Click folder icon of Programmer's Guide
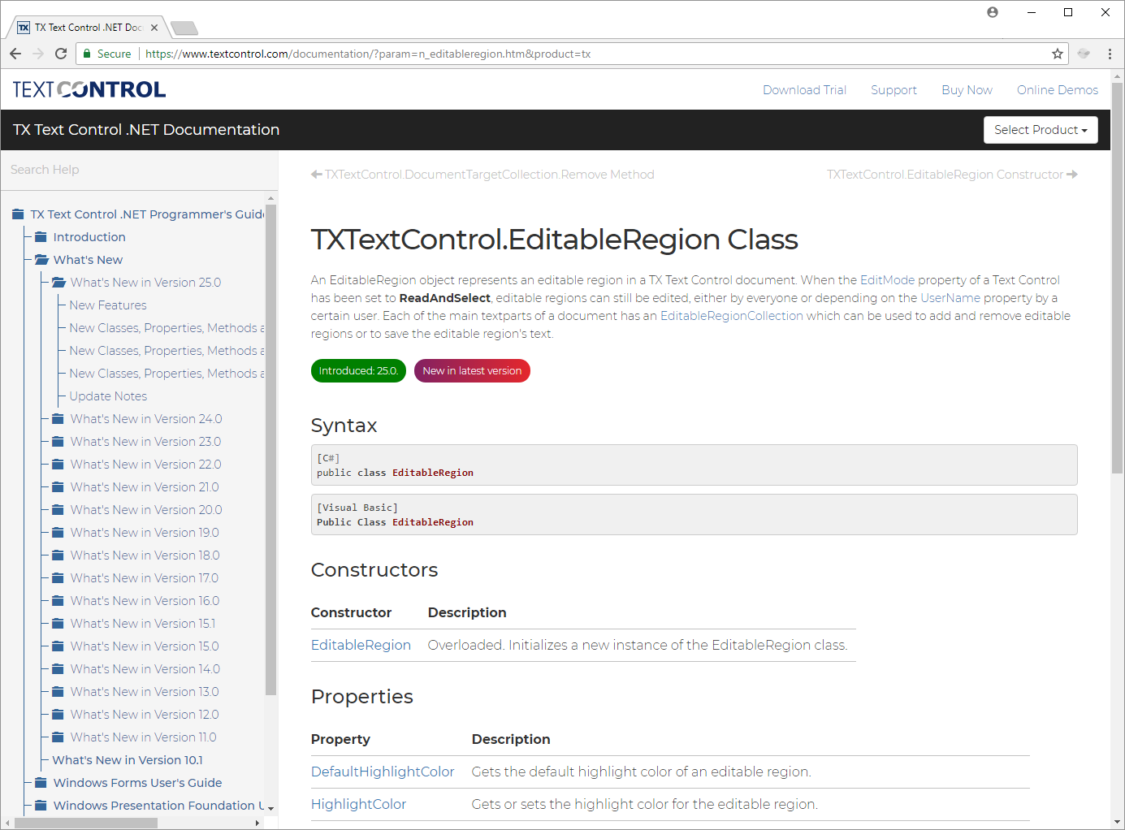The image size is (1125, 830). [x=18, y=214]
